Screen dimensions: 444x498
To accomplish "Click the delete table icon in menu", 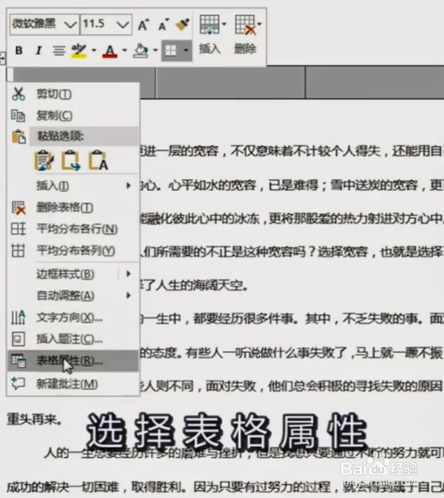I will click(x=18, y=207).
